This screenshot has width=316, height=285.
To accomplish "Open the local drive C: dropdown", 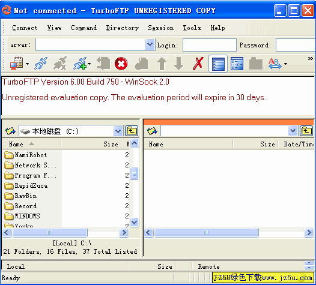I will (x=118, y=131).
